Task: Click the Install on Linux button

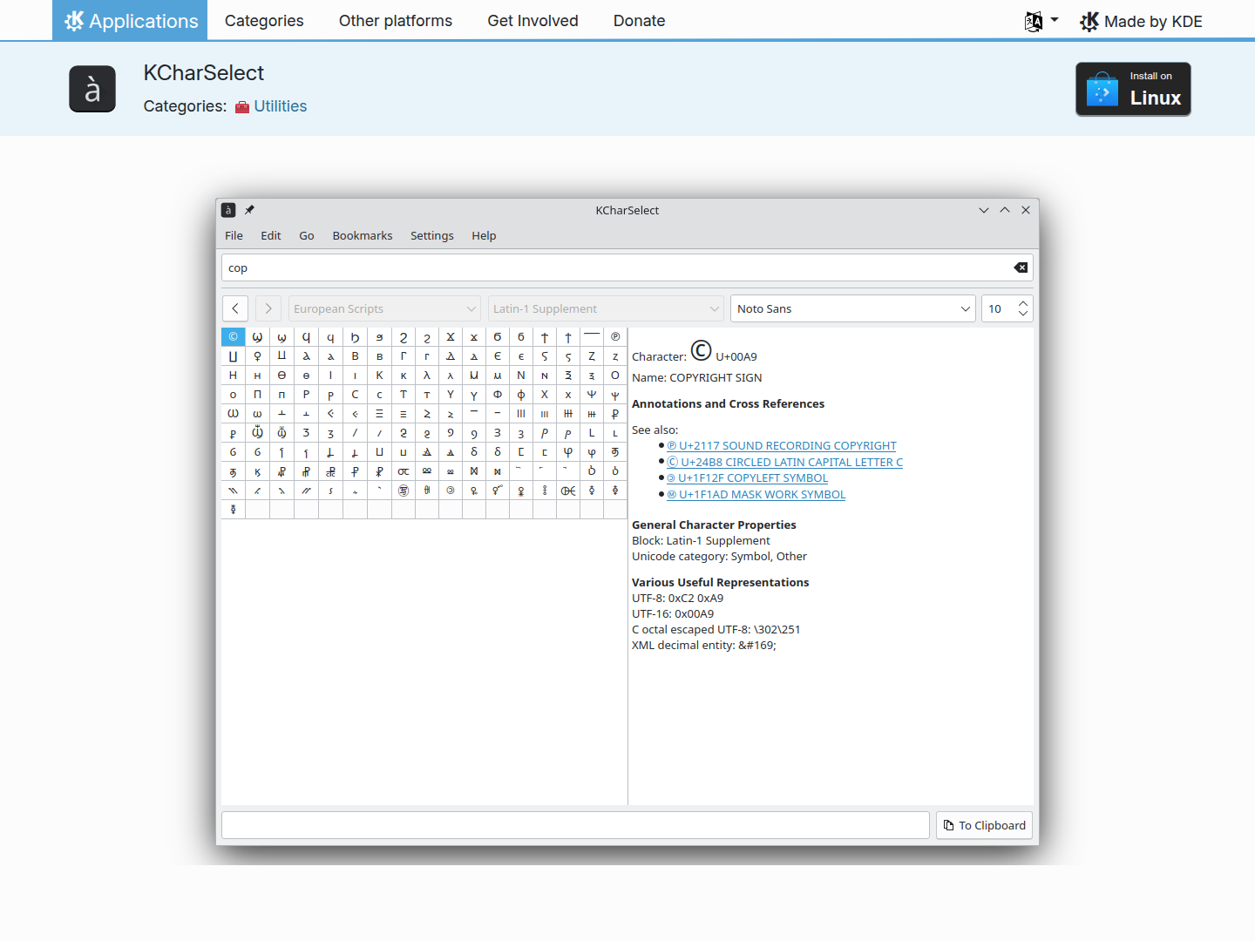Action: click(x=1133, y=89)
